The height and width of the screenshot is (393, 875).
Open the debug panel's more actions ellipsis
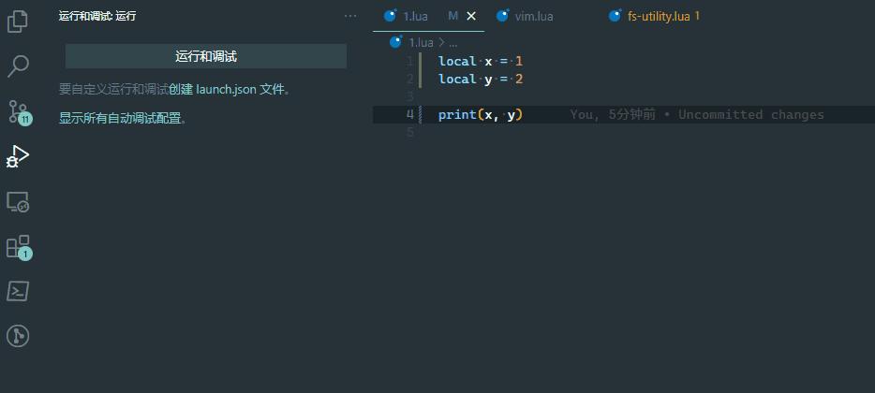coord(350,16)
